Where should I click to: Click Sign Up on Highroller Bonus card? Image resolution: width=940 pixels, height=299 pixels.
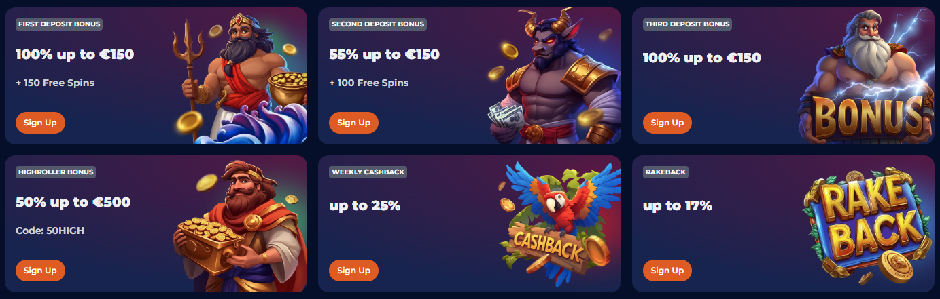[x=40, y=271]
